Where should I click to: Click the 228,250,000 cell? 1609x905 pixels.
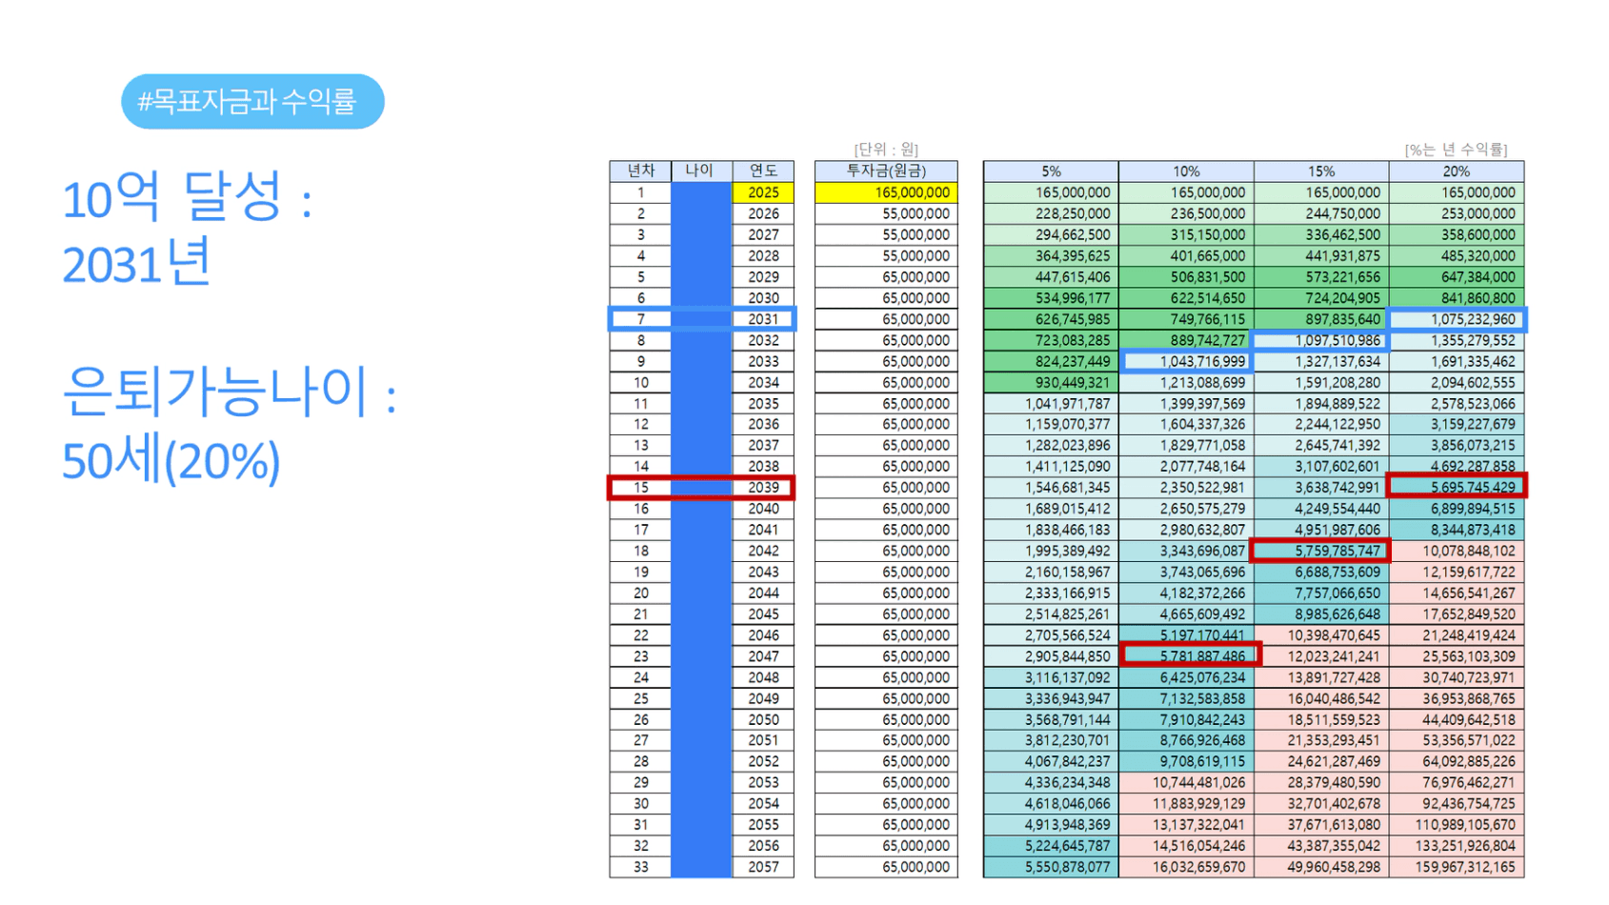pyautogui.click(x=1051, y=213)
